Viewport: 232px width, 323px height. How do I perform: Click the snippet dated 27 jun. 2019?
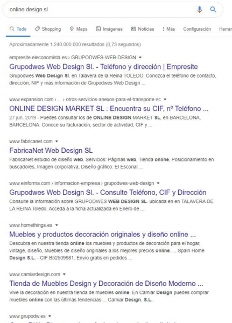pyautogui.click(x=105, y=121)
